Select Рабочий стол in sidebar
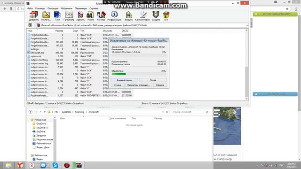 [44, 143]
